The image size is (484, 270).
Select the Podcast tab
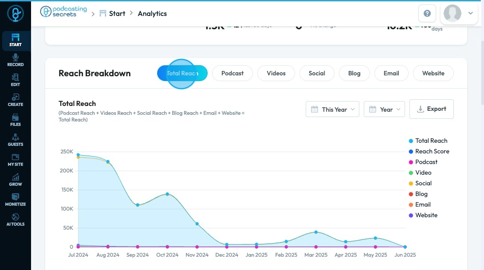coord(232,73)
